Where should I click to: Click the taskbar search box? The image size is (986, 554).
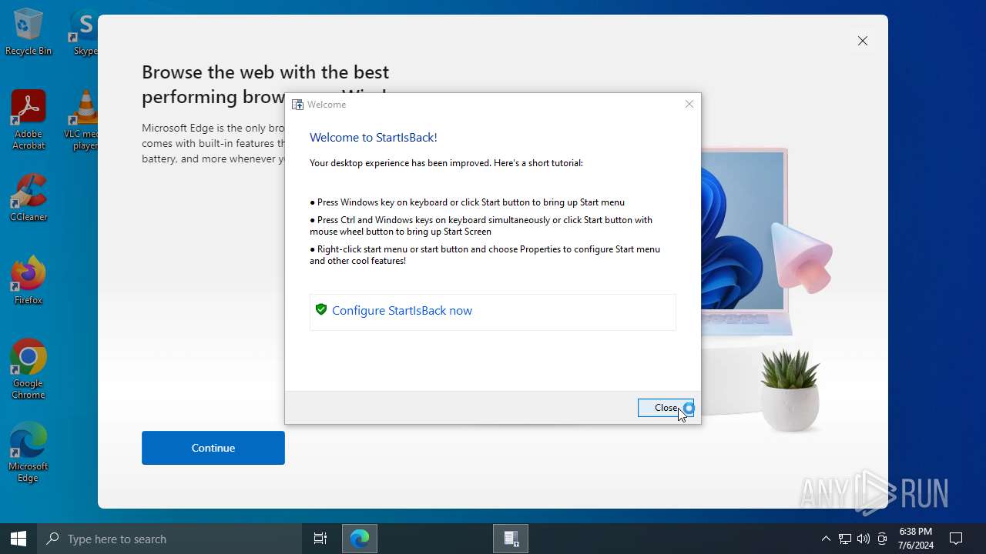click(169, 539)
